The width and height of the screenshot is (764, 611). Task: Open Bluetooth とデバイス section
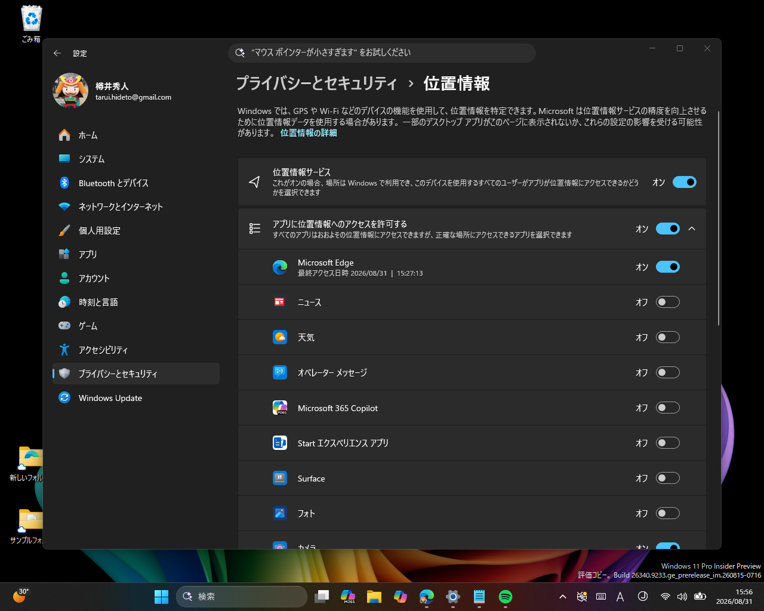coord(136,183)
